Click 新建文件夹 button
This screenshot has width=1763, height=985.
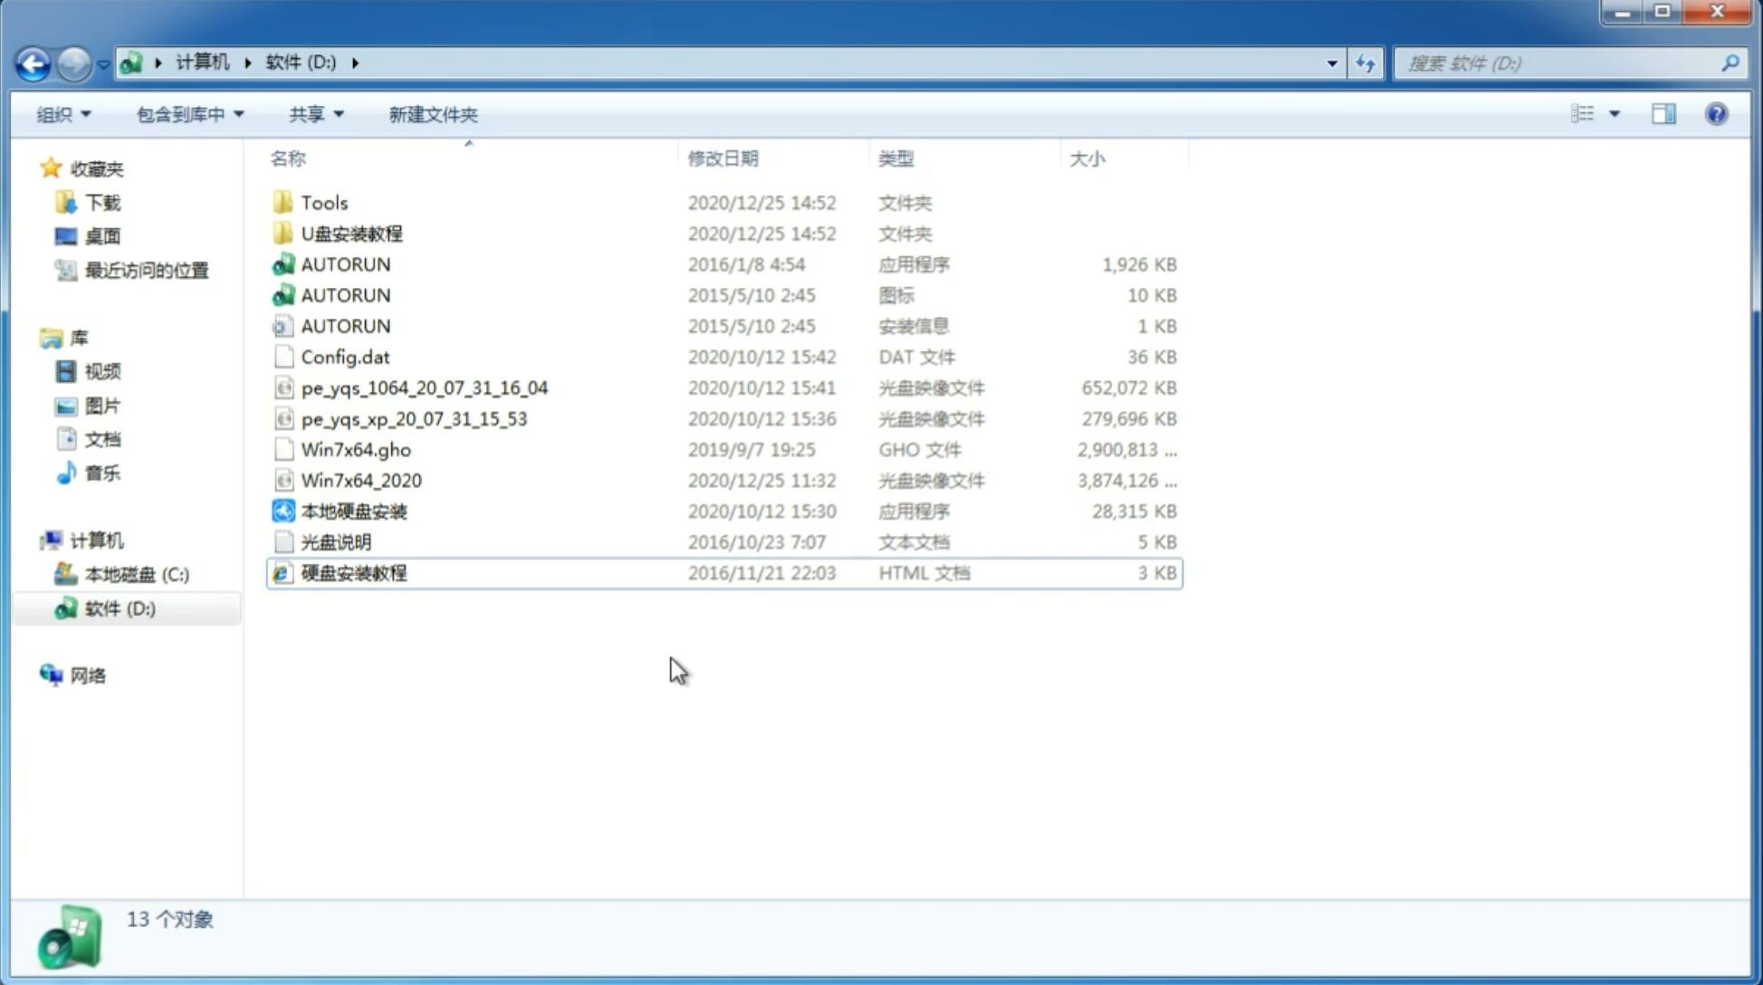point(432,112)
